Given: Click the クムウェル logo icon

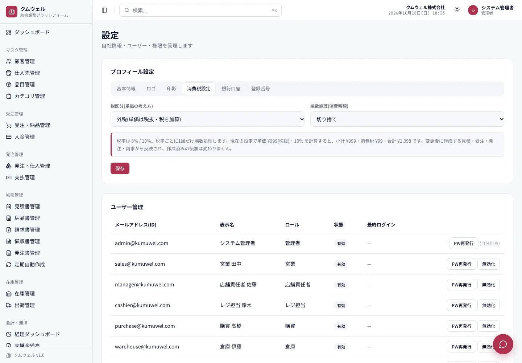Looking at the screenshot, I should 12,12.
